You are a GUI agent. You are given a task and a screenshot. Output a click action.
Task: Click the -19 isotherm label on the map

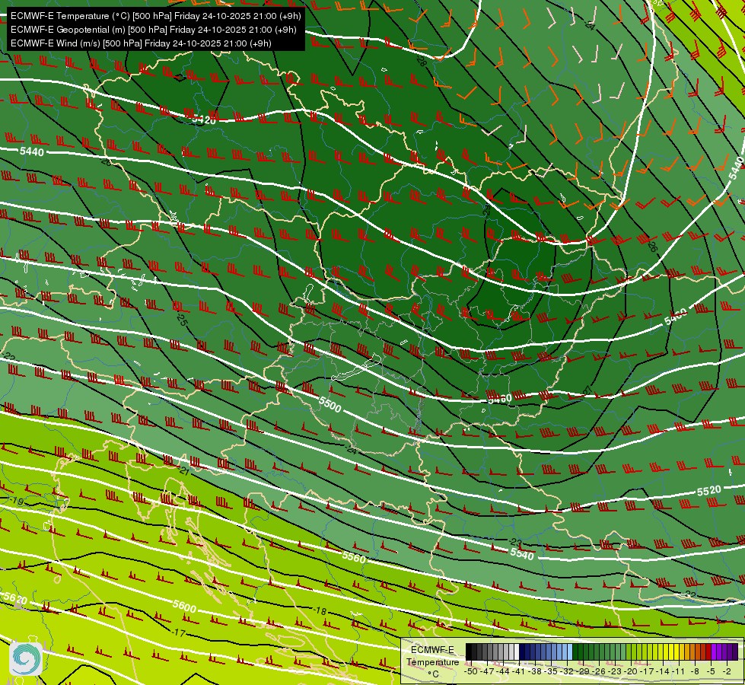point(17,501)
